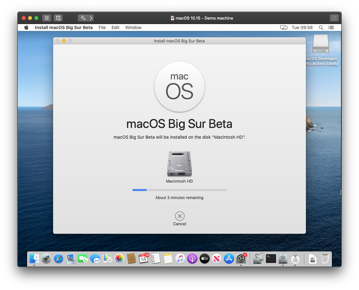359x290 pixels.
Task: Open Notification Center list icon
Action: [x=331, y=27]
